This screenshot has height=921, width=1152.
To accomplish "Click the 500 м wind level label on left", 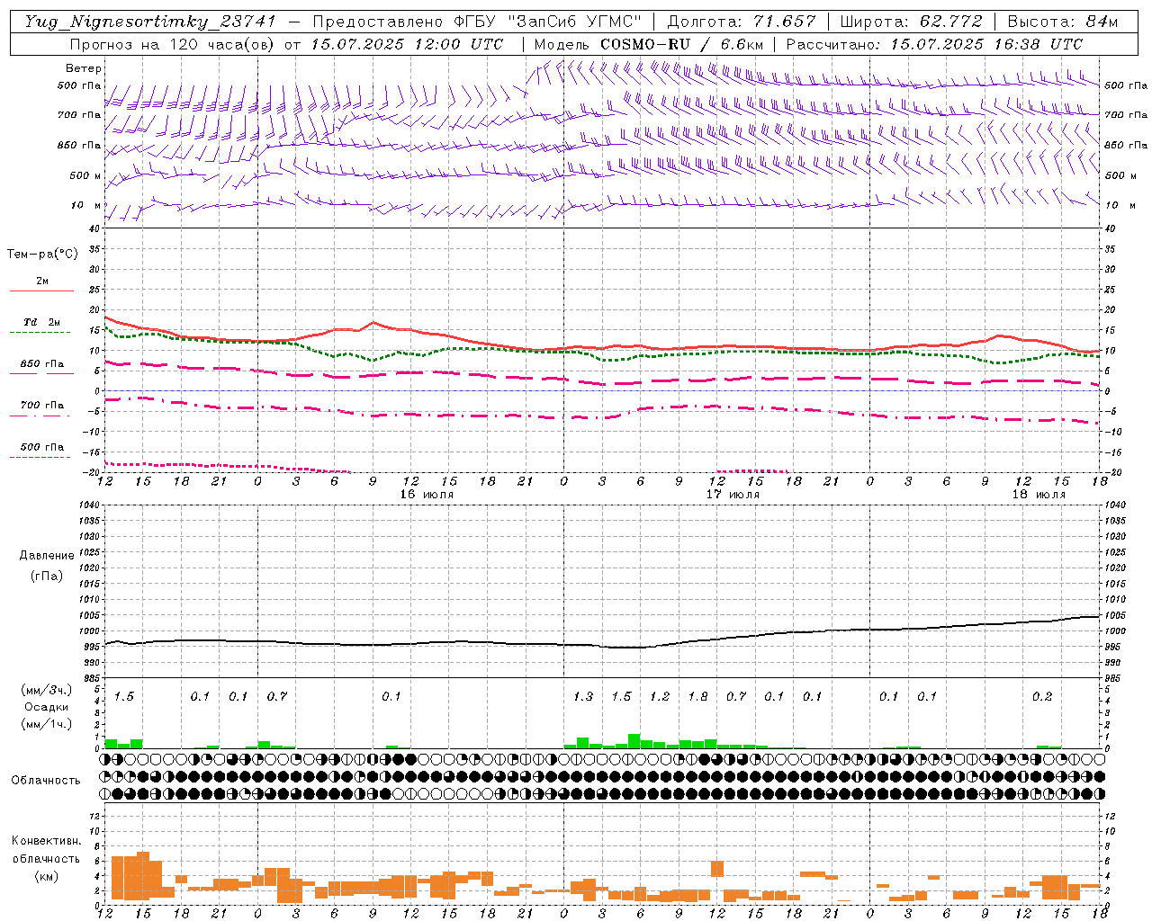I will tap(85, 175).
